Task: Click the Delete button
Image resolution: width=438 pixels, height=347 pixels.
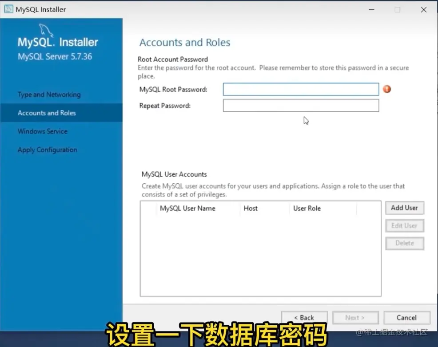Action: point(405,243)
